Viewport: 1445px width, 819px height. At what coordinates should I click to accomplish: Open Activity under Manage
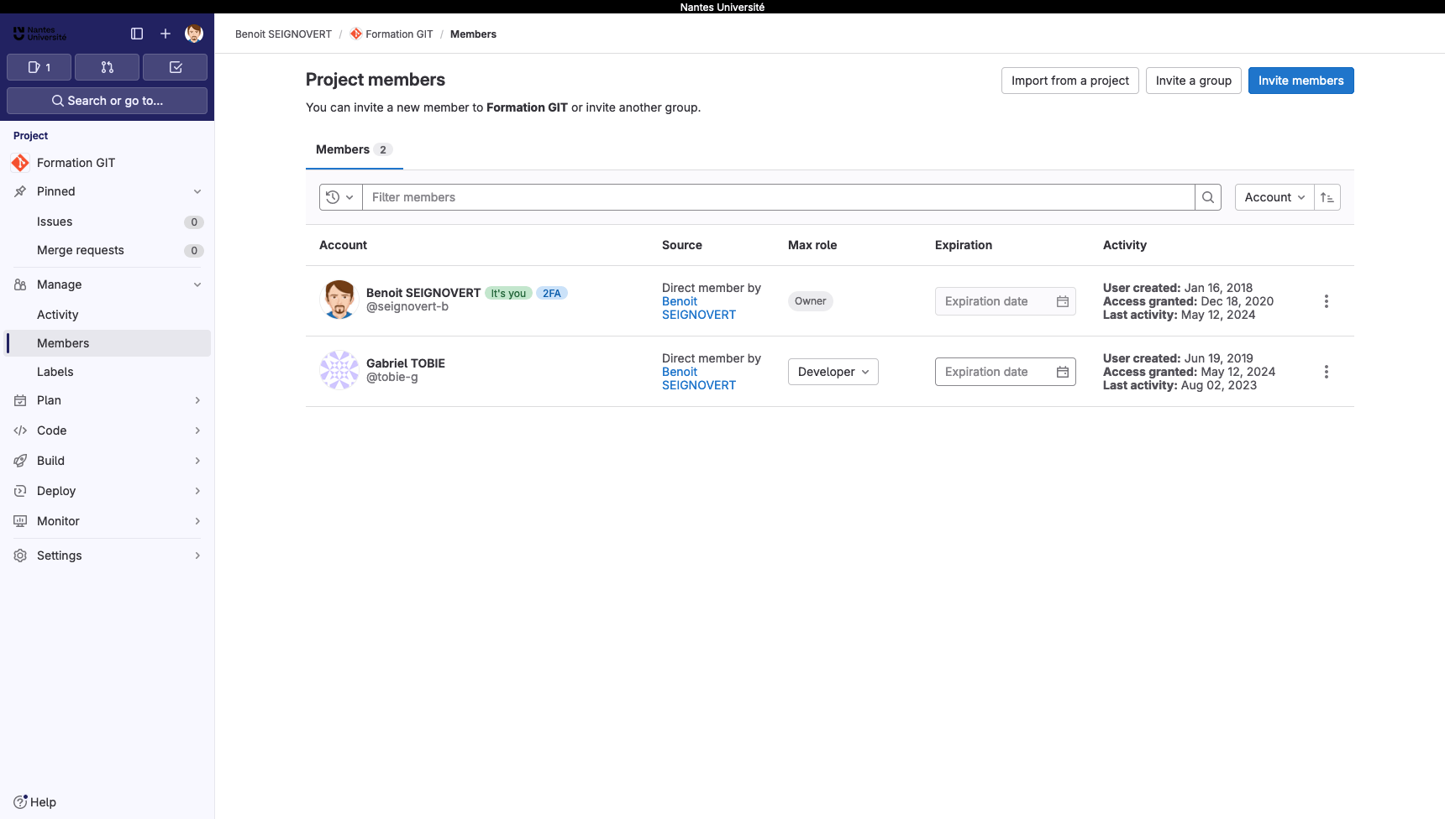(107, 315)
